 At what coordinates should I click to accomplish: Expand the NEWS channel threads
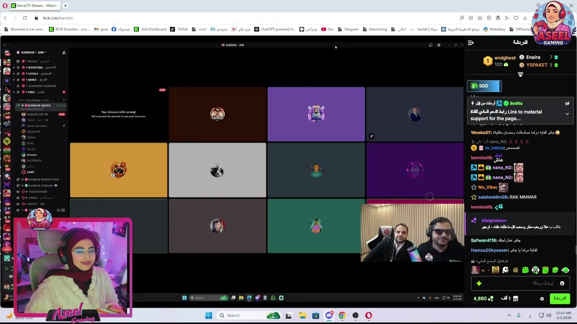coord(14,80)
